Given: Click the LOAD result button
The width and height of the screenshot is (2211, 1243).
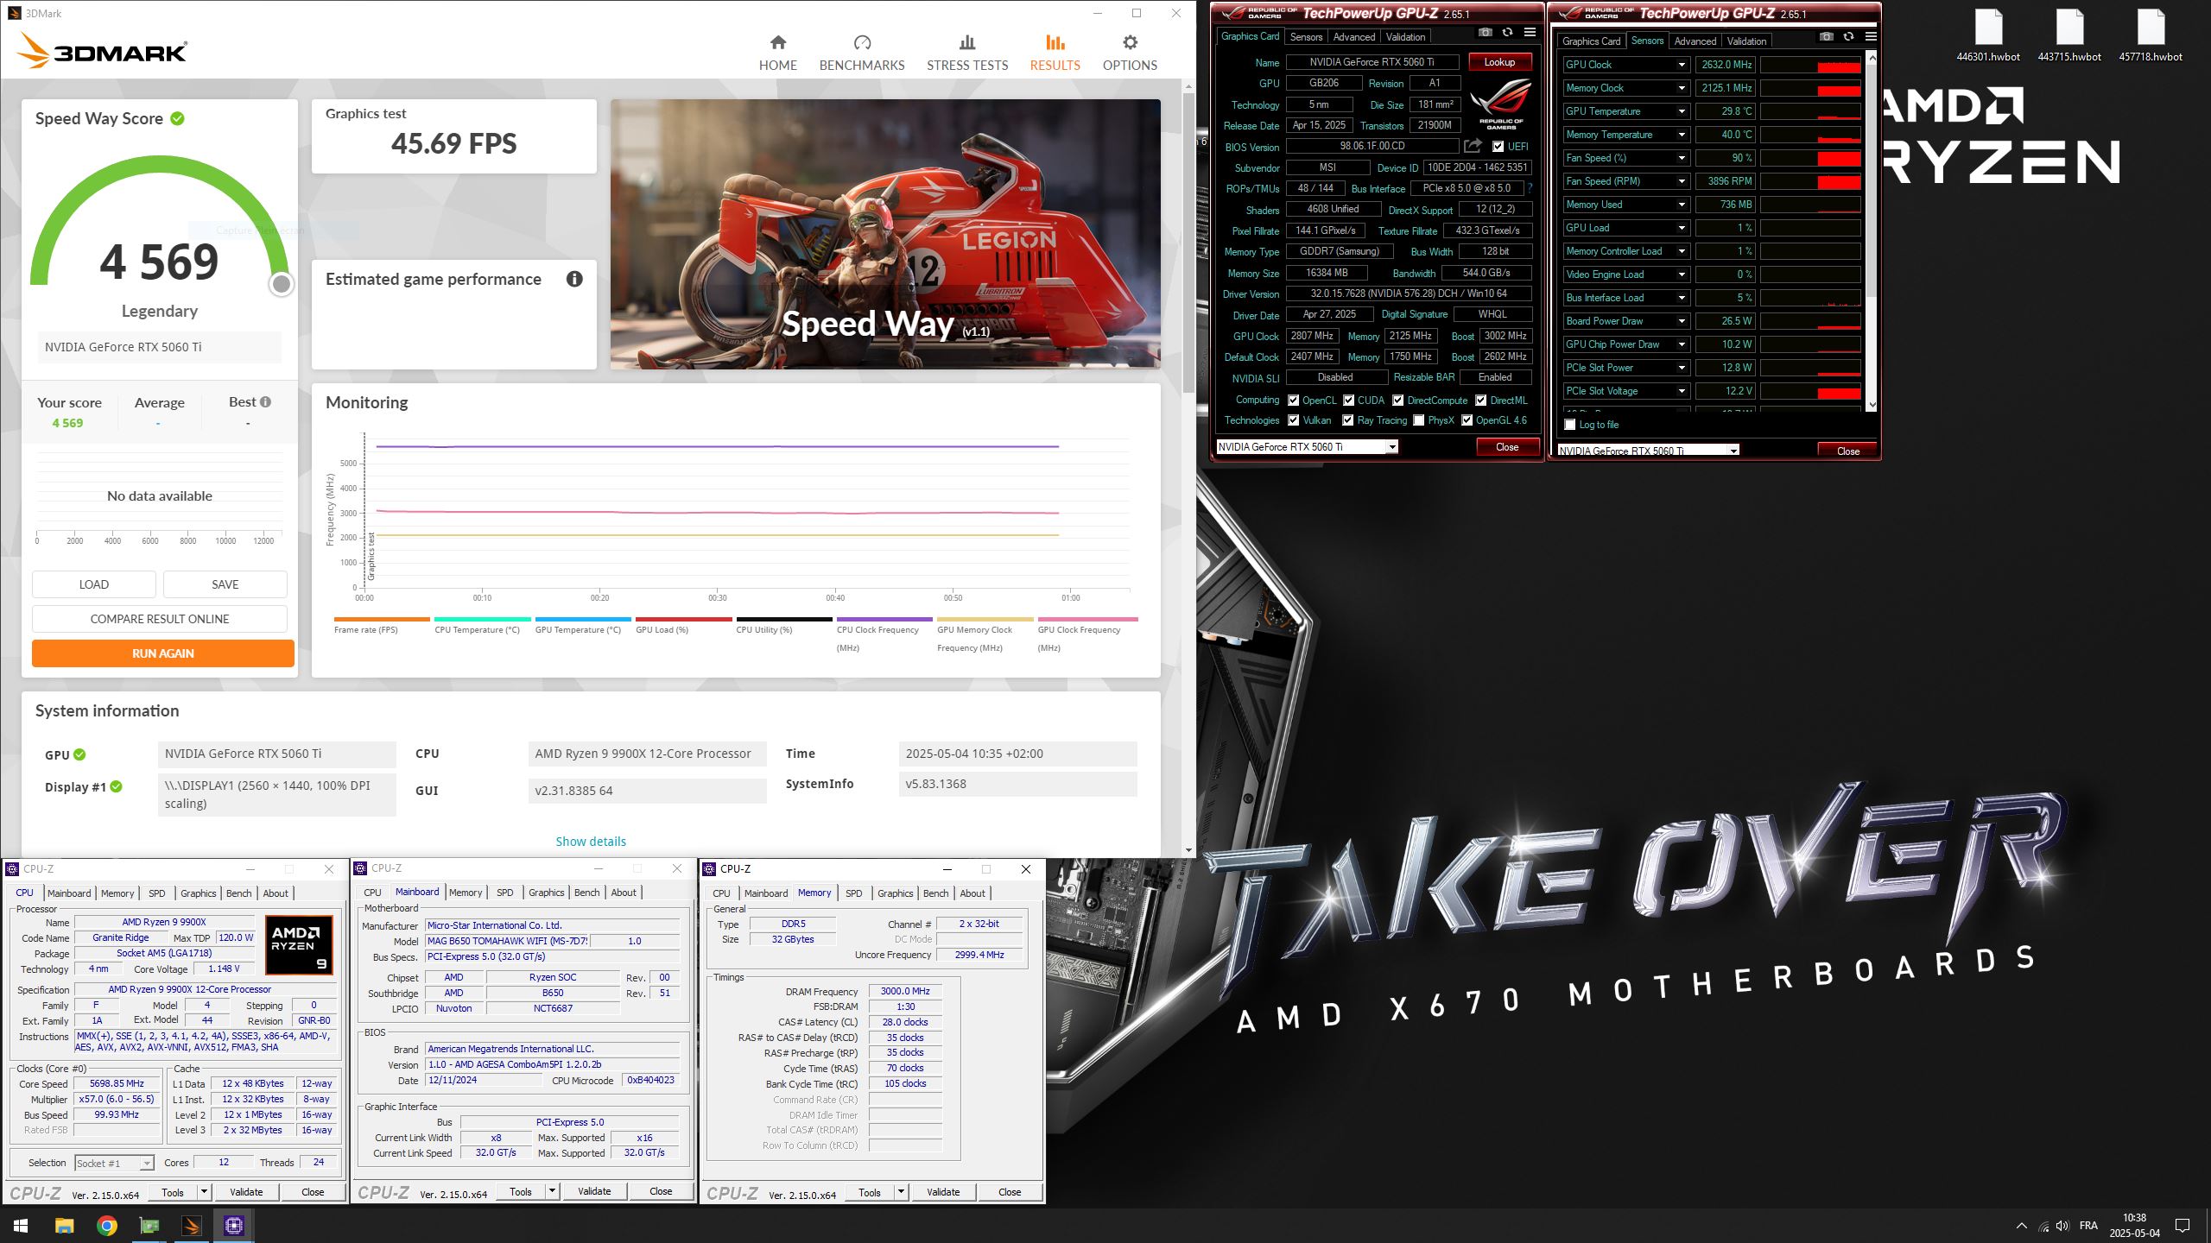Looking at the screenshot, I should click(94, 584).
